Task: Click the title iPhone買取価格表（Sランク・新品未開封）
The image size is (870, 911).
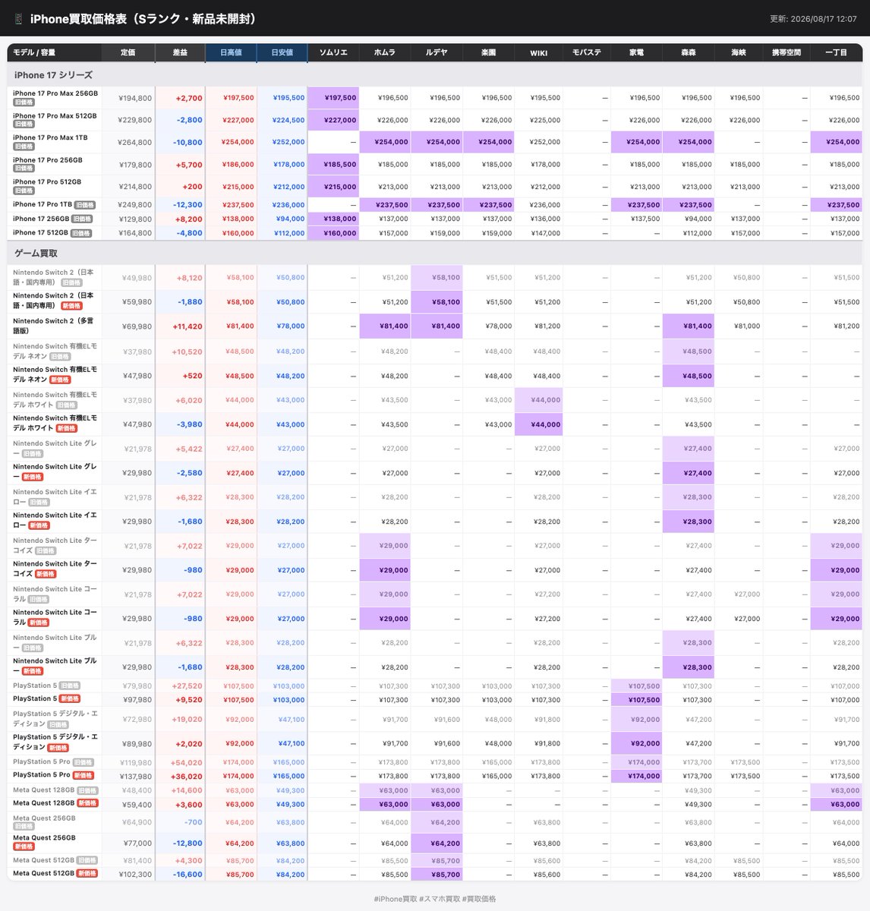Action: pyautogui.click(x=143, y=19)
